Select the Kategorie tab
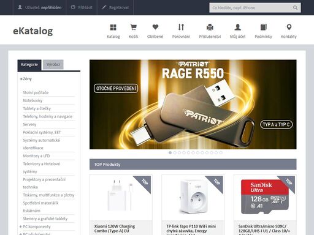Image resolution: width=314 pixels, height=235 pixels. point(29,65)
